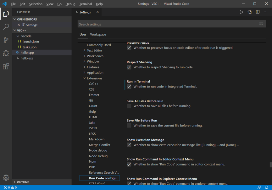Switch to the User settings tab
This screenshot has height=190, width=272.
(x=83, y=34)
